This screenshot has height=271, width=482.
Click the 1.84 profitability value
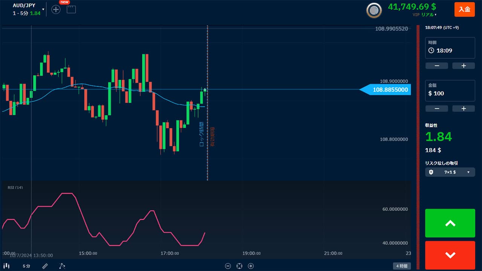click(x=438, y=137)
